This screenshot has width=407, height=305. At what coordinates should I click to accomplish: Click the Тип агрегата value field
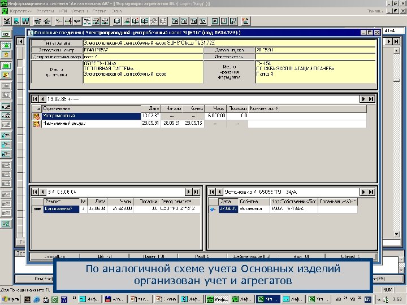click(x=229, y=43)
